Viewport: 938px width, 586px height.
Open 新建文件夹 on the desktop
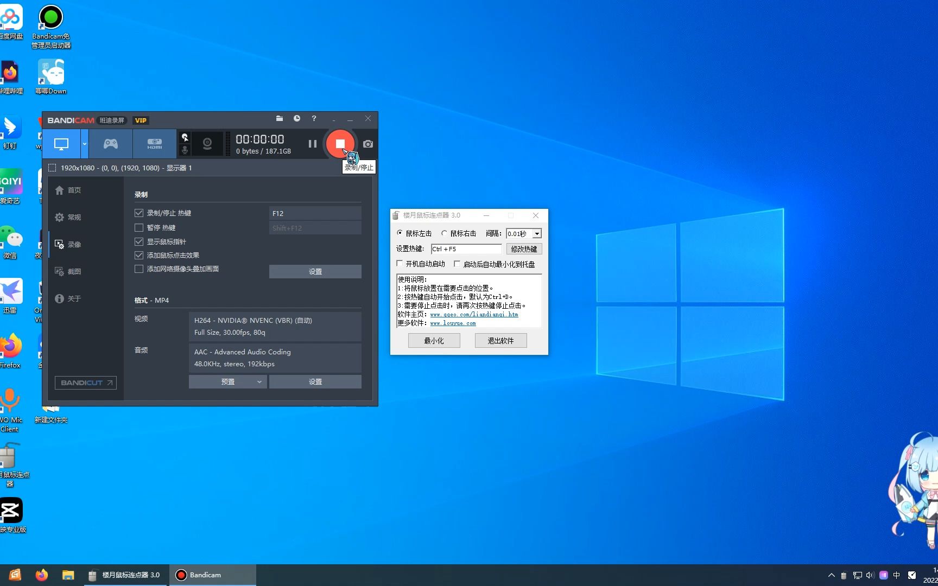point(51,415)
